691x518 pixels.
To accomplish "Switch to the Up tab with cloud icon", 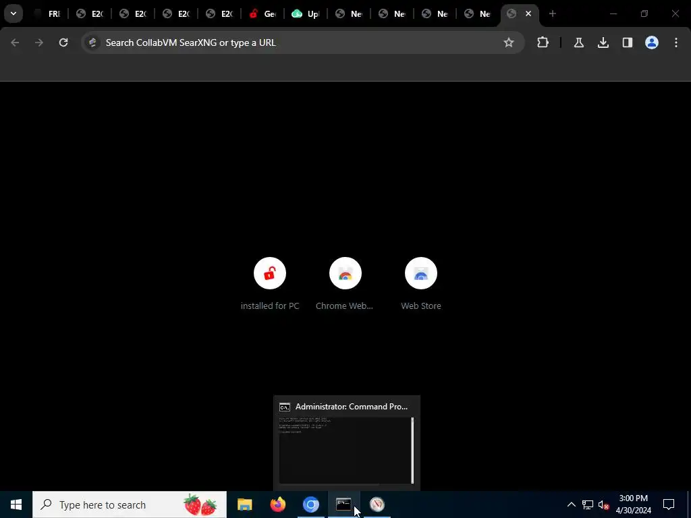I will point(306,13).
